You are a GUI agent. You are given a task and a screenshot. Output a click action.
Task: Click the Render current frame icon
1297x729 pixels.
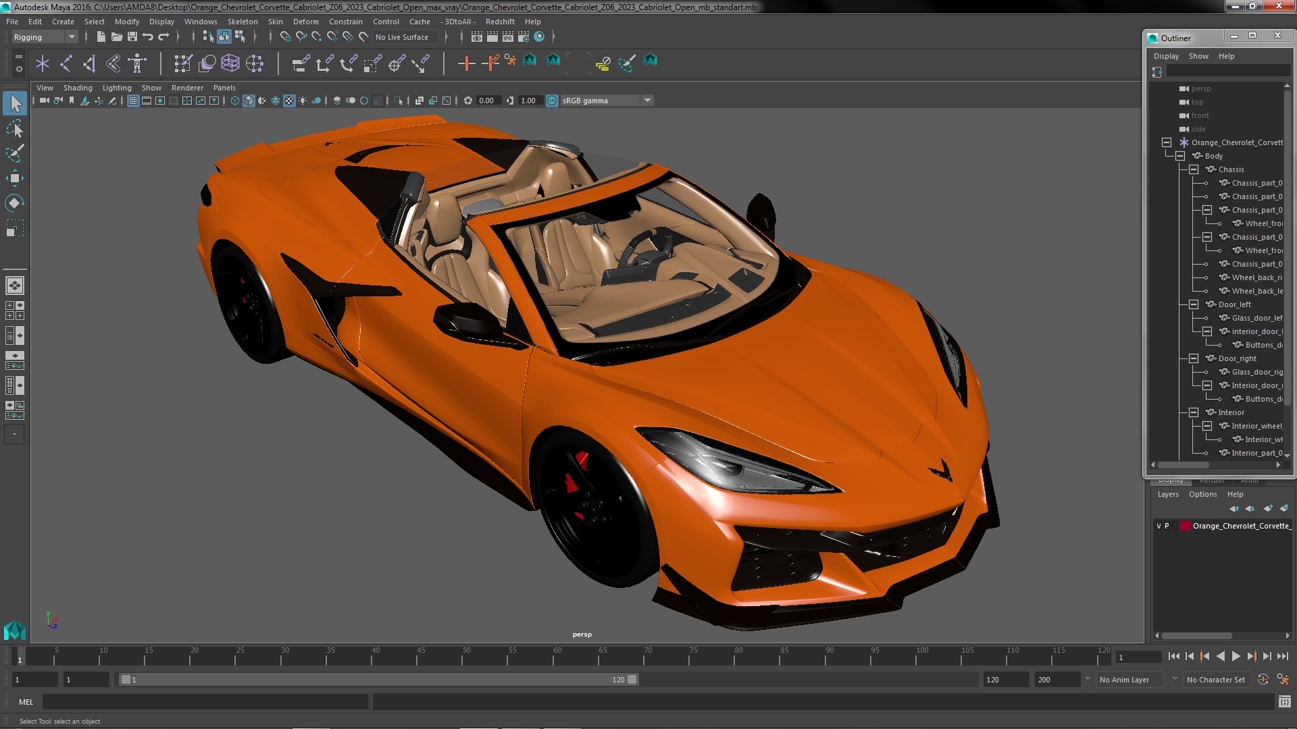coord(492,36)
